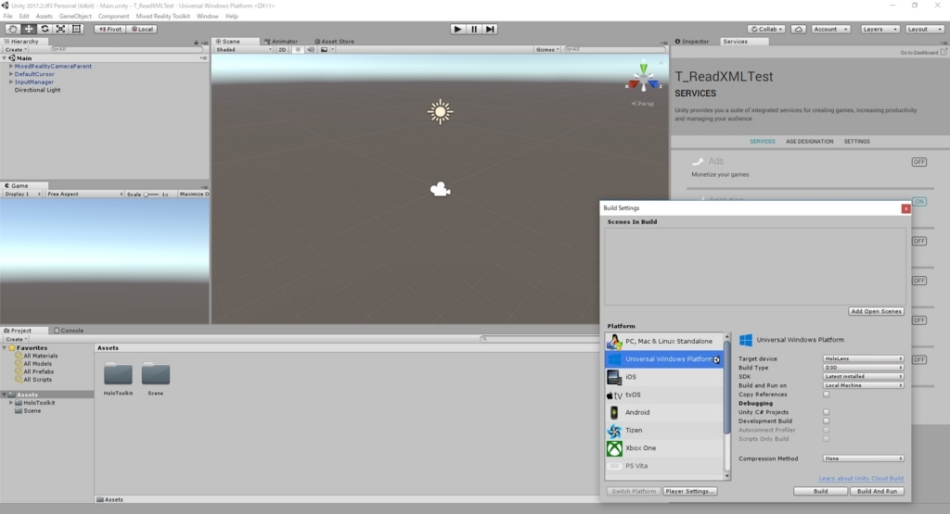The image size is (950, 514).
Task: Step one frame forward
Action: pyautogui.click(x=490, y=29)
